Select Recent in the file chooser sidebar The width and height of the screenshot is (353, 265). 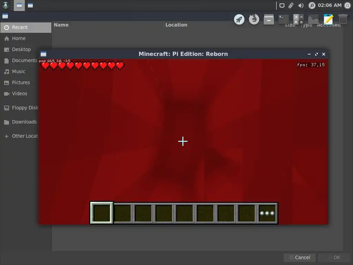pyautogui.click(x=26, y=27)
